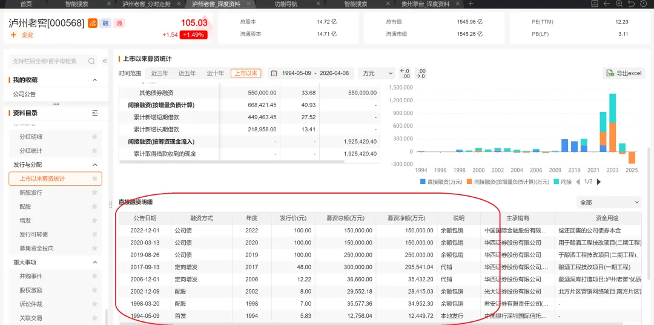Viewport: 654px width, 325px height.
Task: Click the back arrow icon in top-right toolbar
Action: (x=607, y=4)
